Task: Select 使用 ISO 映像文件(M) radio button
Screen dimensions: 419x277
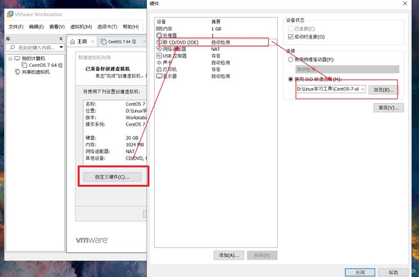Action: tap(291, 79)
